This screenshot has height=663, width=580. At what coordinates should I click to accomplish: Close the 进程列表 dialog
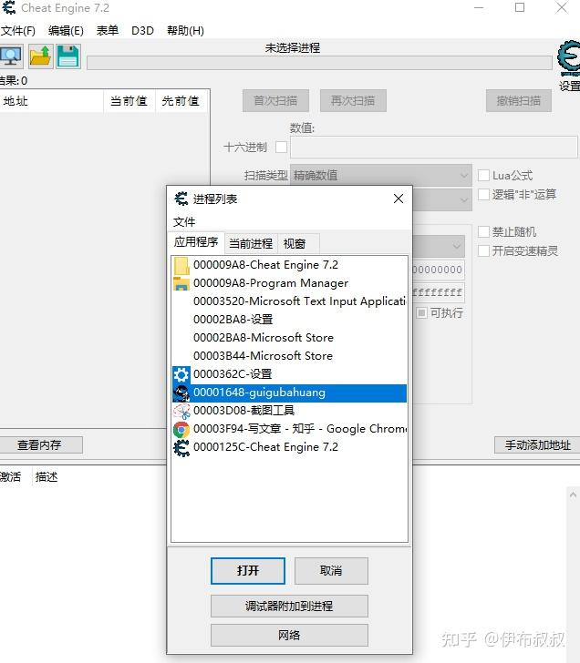click(398, 199)
